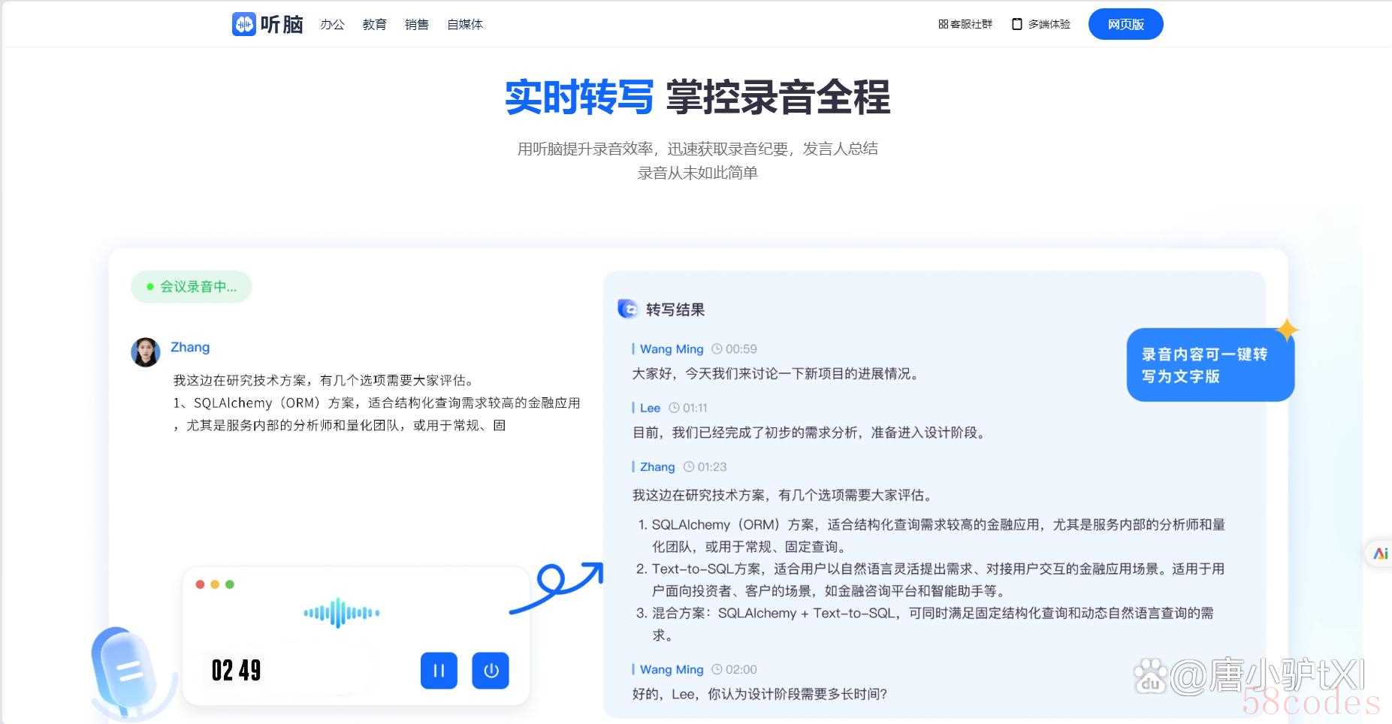Viewport: 1392px width, 724px height.
Task: Click the subtitle 录音从未如此简单
Action: click(x=698, y=173)
